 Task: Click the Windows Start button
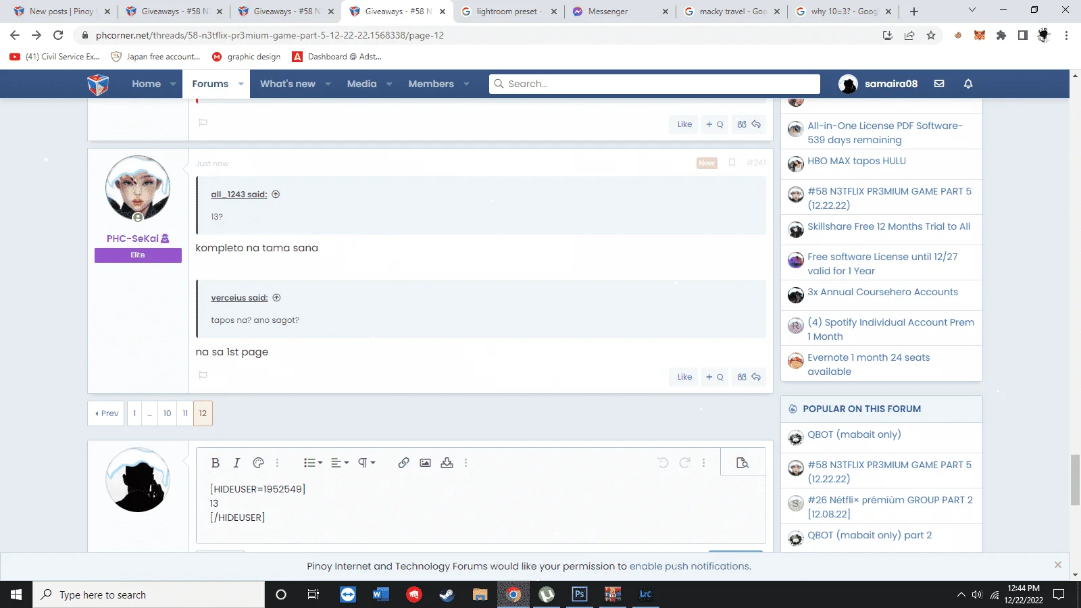pos(16,594)
